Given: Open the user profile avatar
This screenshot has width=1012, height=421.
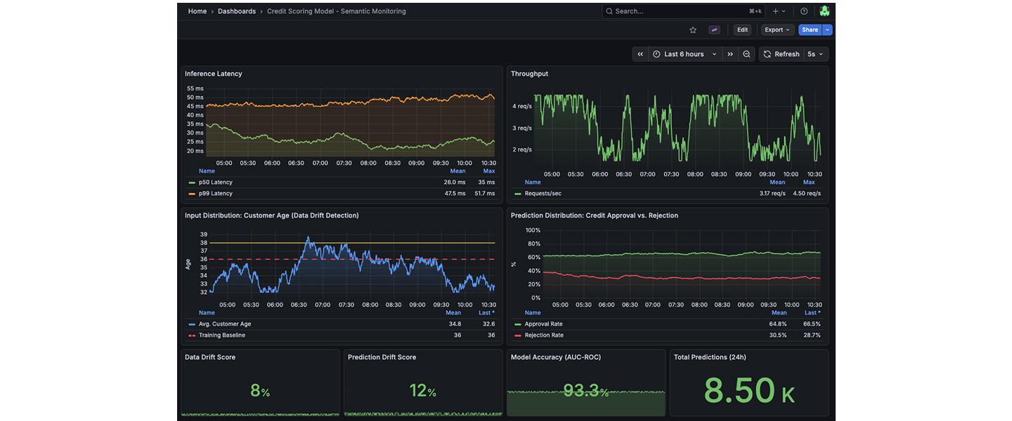Looking at the screenshot, I should click(x=824, y=11).
